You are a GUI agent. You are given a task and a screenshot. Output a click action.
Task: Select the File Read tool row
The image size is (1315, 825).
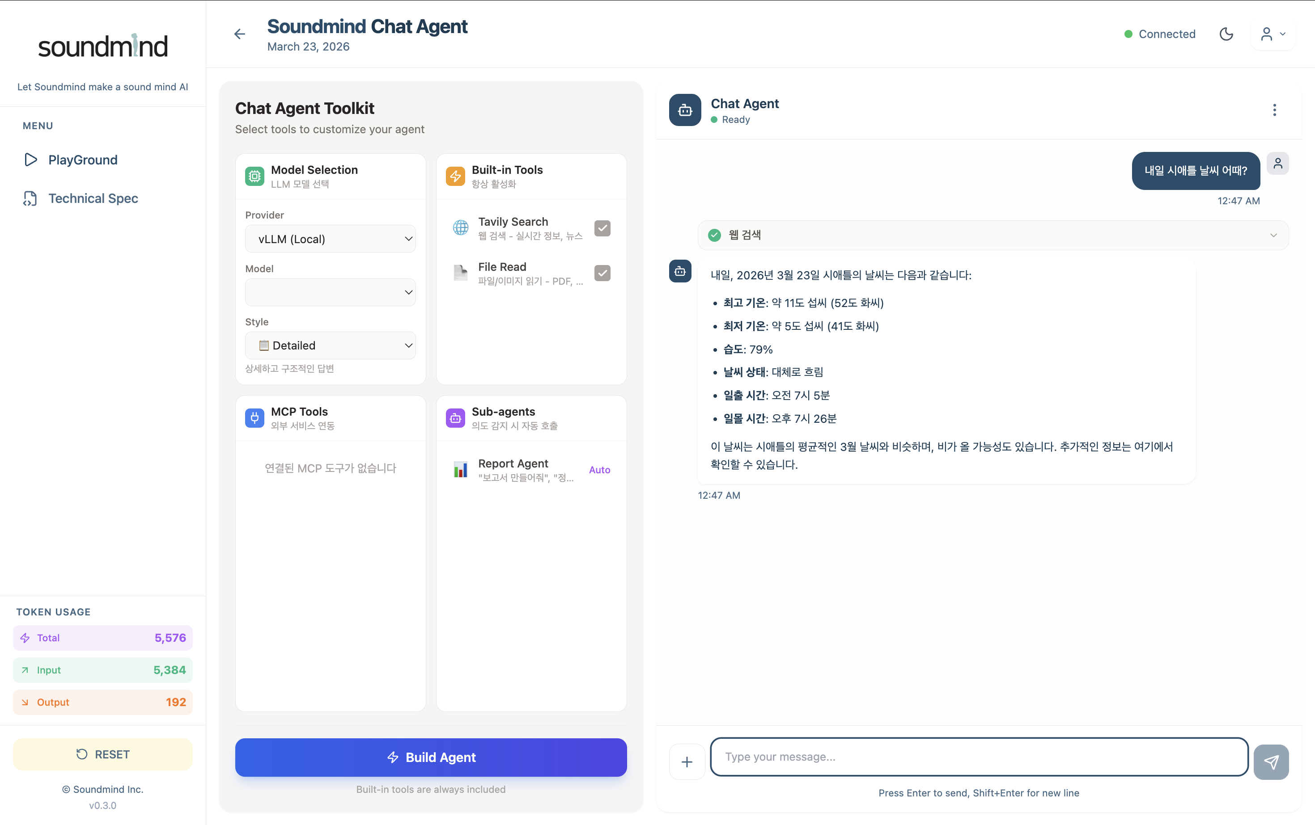click(x=531, y=273)
